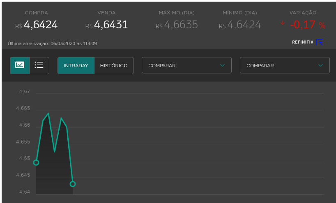Image resolution: width=336 pixels, height=203 pixels.
Task: Click the Última atualização timestamp text
Action: pos(52,43)
